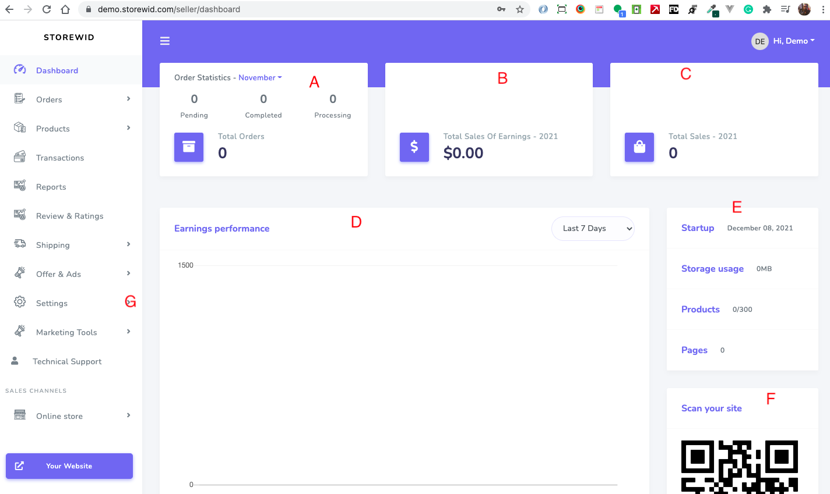Open the Hi, Demo account dropdown
830x494 pixels.
tap(793, 41)
